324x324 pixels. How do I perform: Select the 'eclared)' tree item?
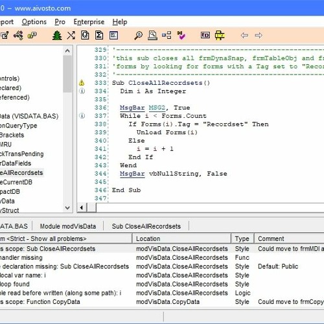(x=10, y=88)
